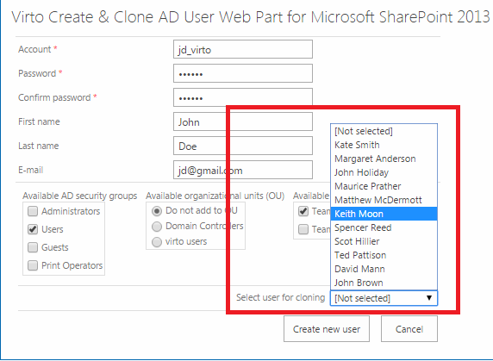Check the Guests security group
Viewport: 493px width, 361px height.
click(33, 247)
